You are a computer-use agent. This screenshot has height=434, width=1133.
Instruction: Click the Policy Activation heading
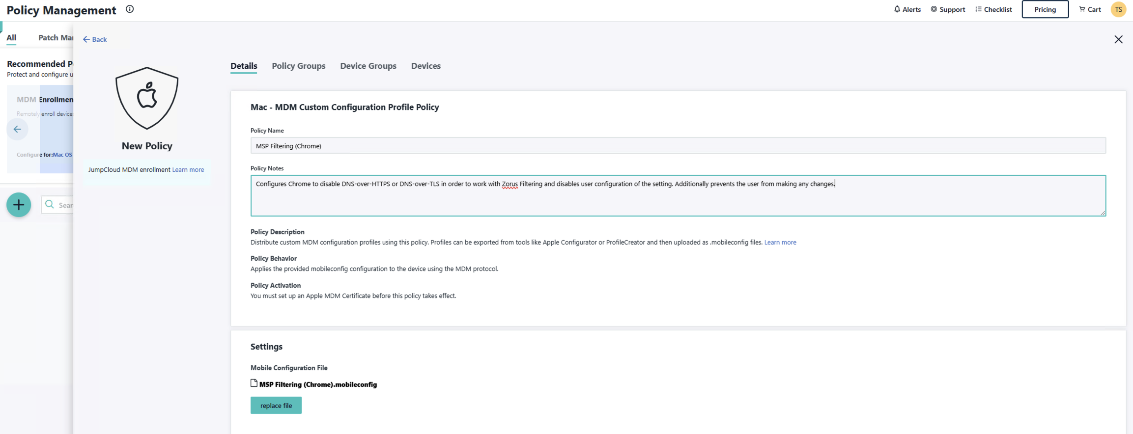[276, 285]
